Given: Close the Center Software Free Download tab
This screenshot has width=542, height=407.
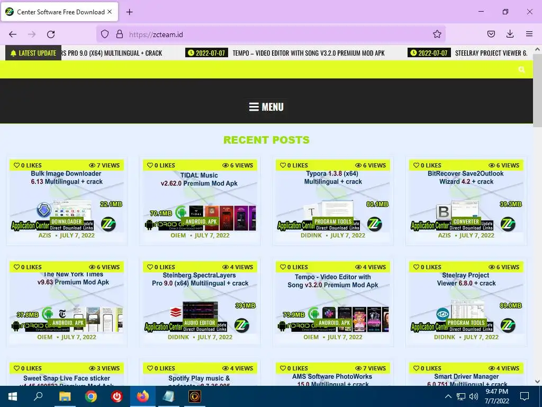Looking at the screenshot, I should pos(110,12).
